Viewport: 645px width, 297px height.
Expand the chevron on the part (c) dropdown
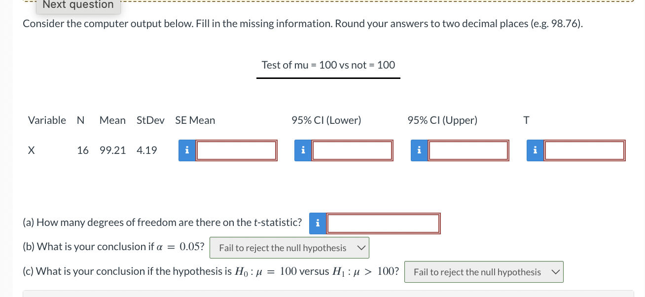[x=556, y=271]
